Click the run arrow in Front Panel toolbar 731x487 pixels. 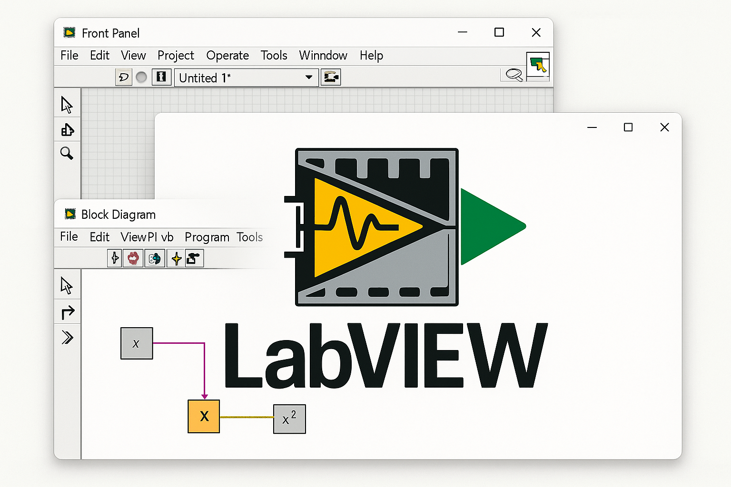click(x=124, y=77)
